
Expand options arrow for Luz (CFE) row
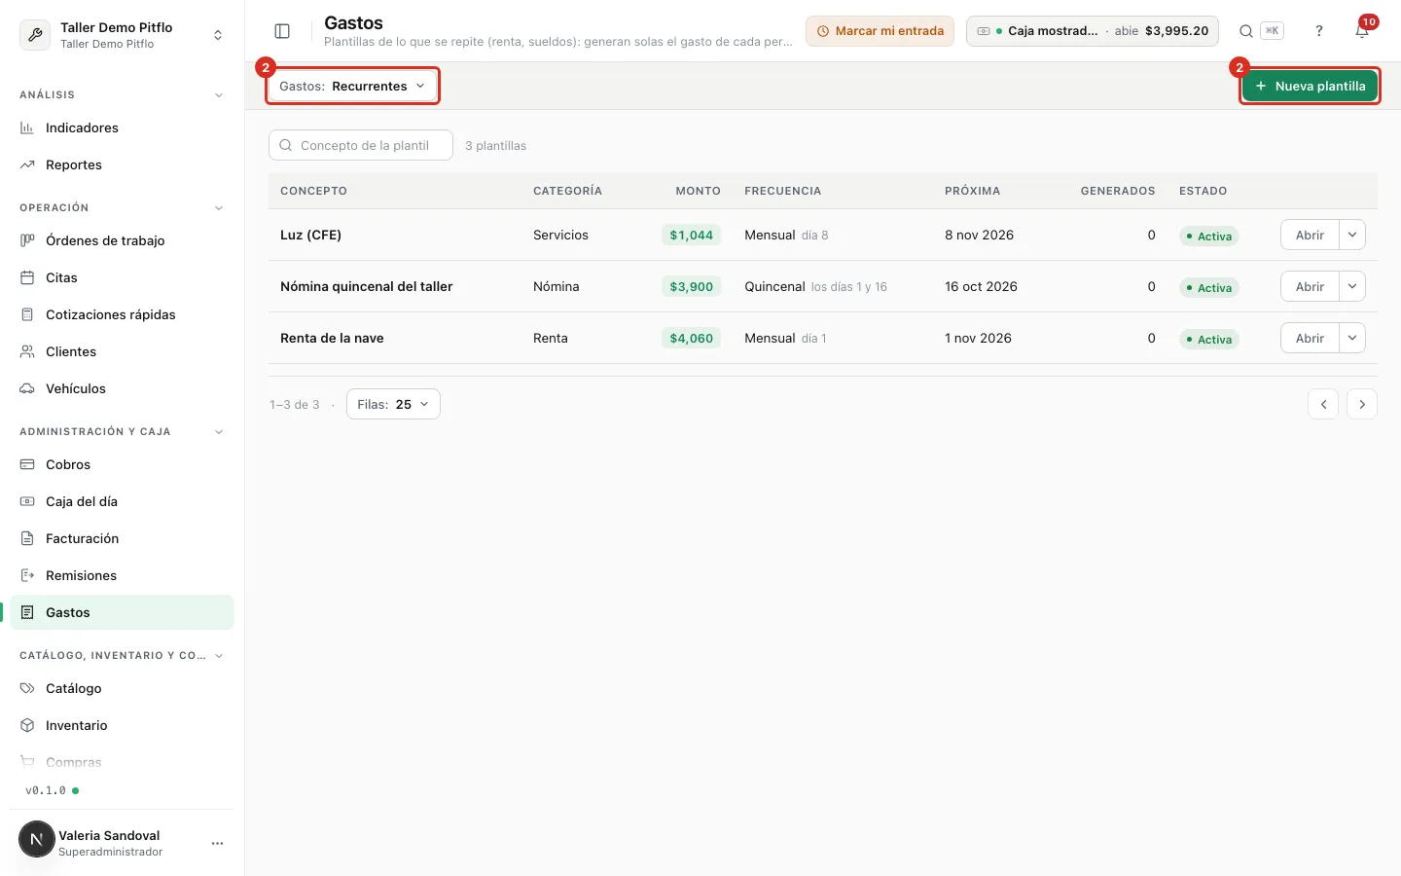pos(1352,235)
